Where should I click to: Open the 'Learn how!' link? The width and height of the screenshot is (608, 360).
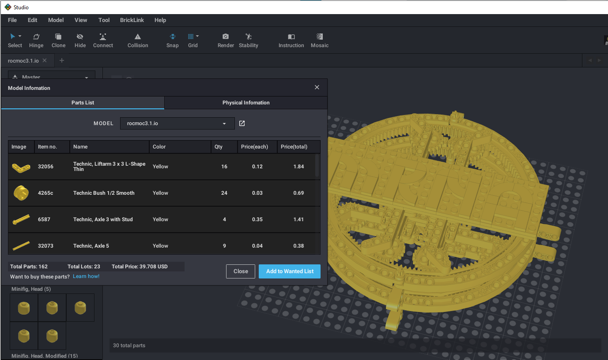click(x=86, y=276)
